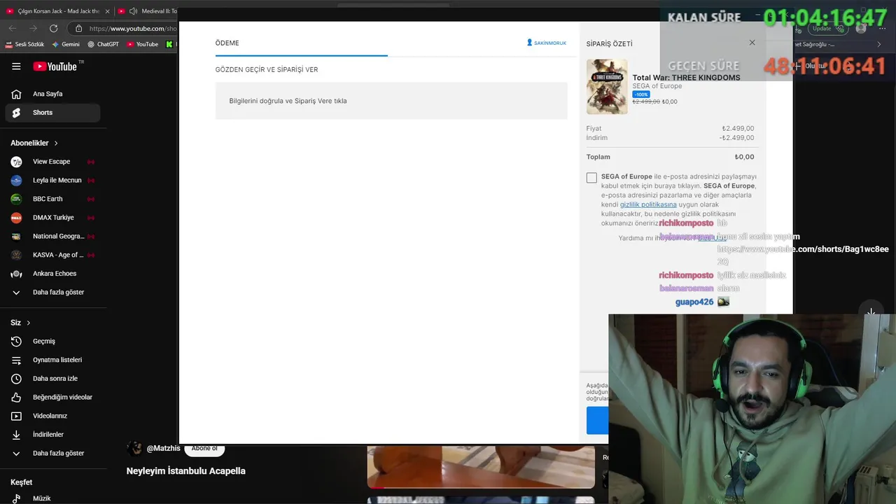Viewport: 896px width, 504px height.
Task: Open the SAKINMORUK account link
Action: click(x=547, y=43)
